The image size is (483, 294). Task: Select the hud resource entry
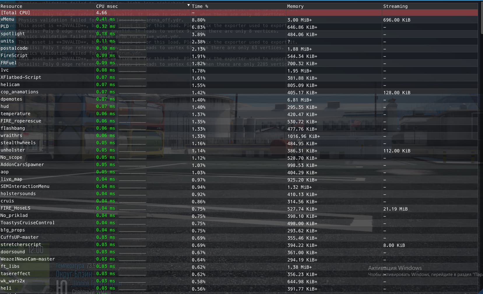tap(5, 106)
